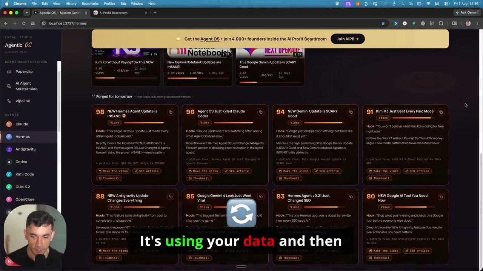Copy the Kimi K3 Just Beat idea
483x271 pixels.
point(441,112)
